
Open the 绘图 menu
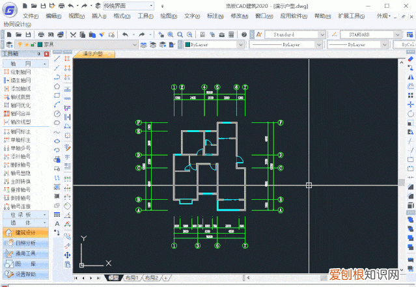click(166, 15)
